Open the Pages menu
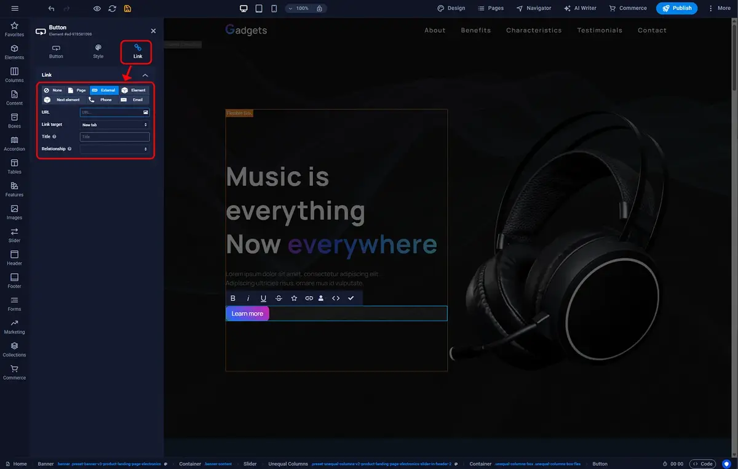 click(490, 9)
